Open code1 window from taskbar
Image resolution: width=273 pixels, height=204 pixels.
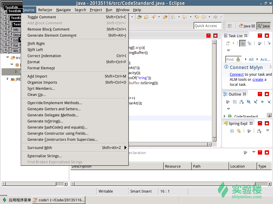click(59, 200)
